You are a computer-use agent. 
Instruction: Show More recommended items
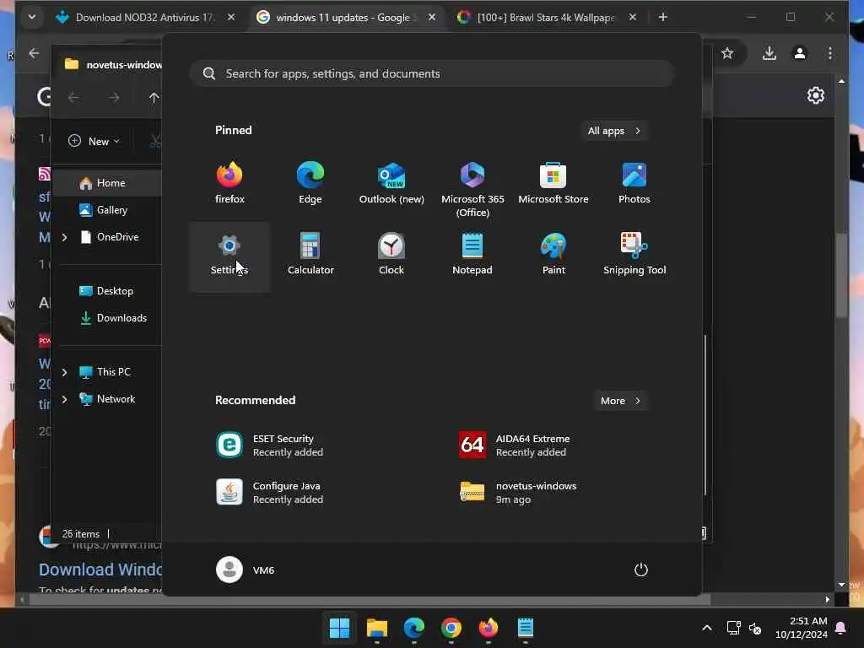click(x=620, y=401)
